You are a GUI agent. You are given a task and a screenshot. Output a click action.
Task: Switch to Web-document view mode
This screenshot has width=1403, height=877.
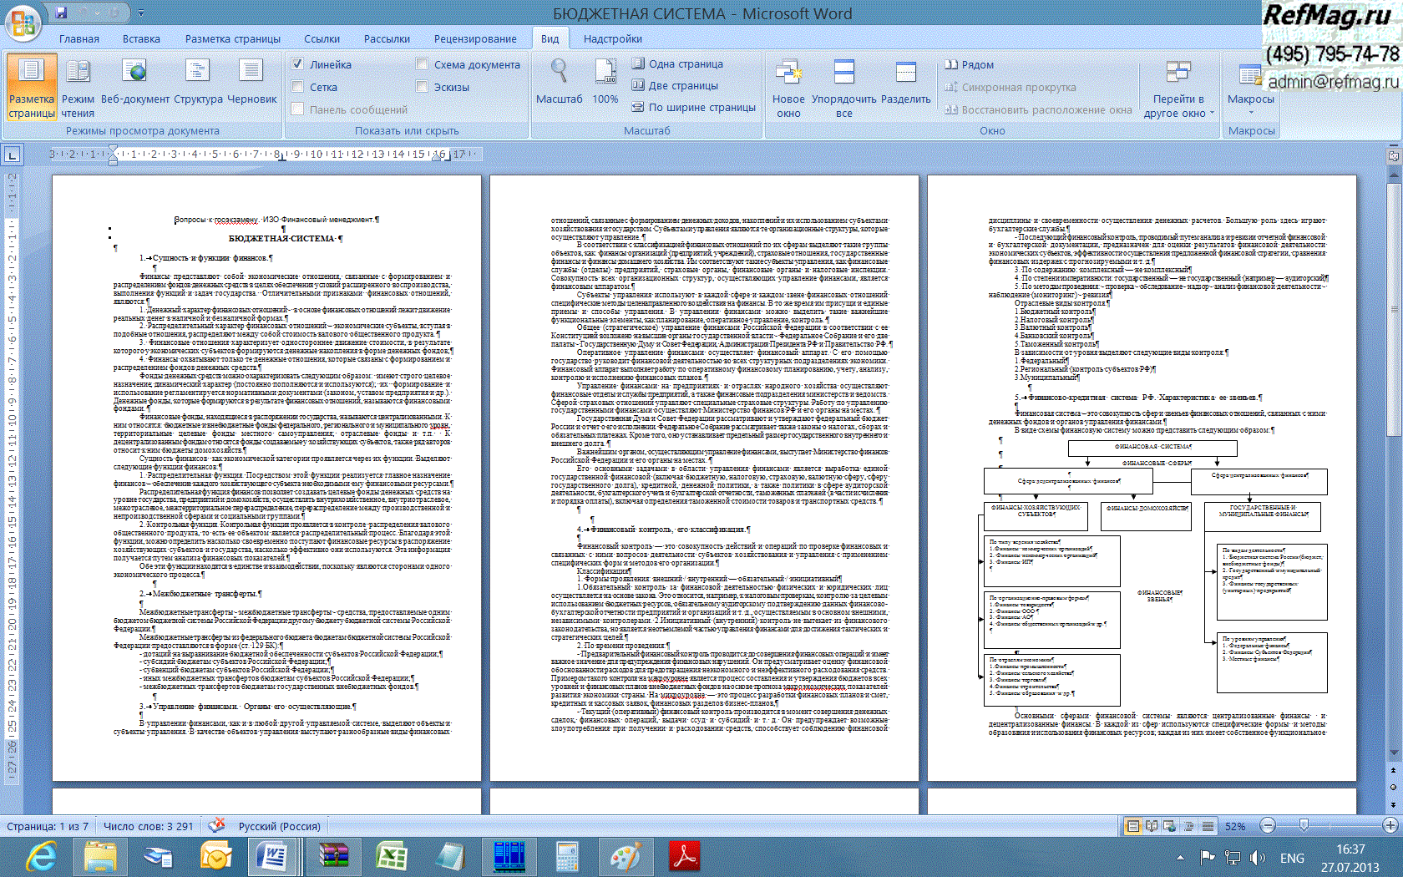(x=134, y=83)
